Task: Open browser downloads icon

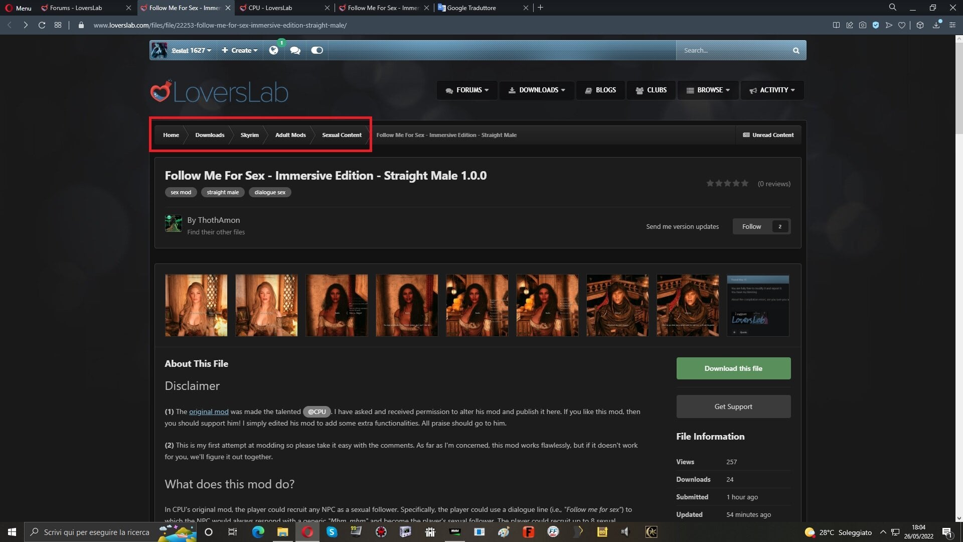Action: point(936,25)
